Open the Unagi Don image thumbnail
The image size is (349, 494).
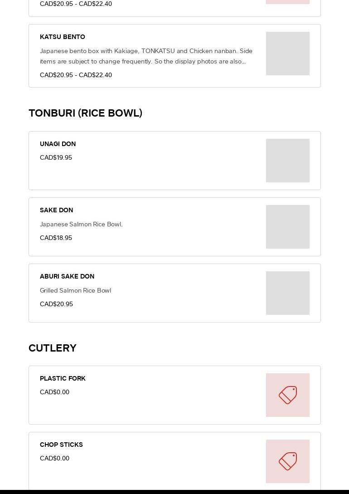click(288, 161)
